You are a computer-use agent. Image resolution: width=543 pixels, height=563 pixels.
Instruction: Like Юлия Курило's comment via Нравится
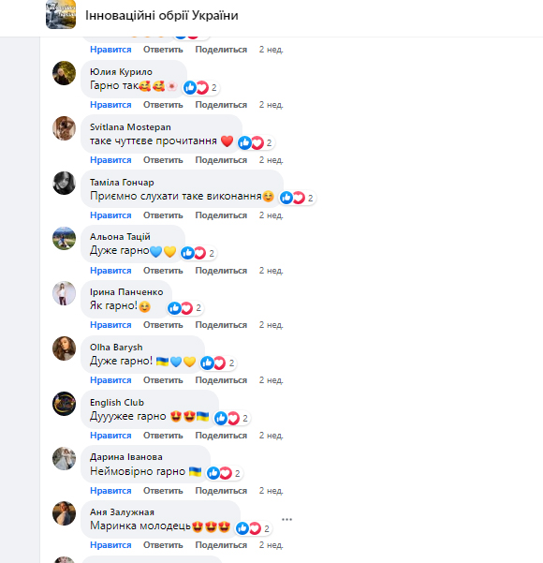[x=110, y=105]
